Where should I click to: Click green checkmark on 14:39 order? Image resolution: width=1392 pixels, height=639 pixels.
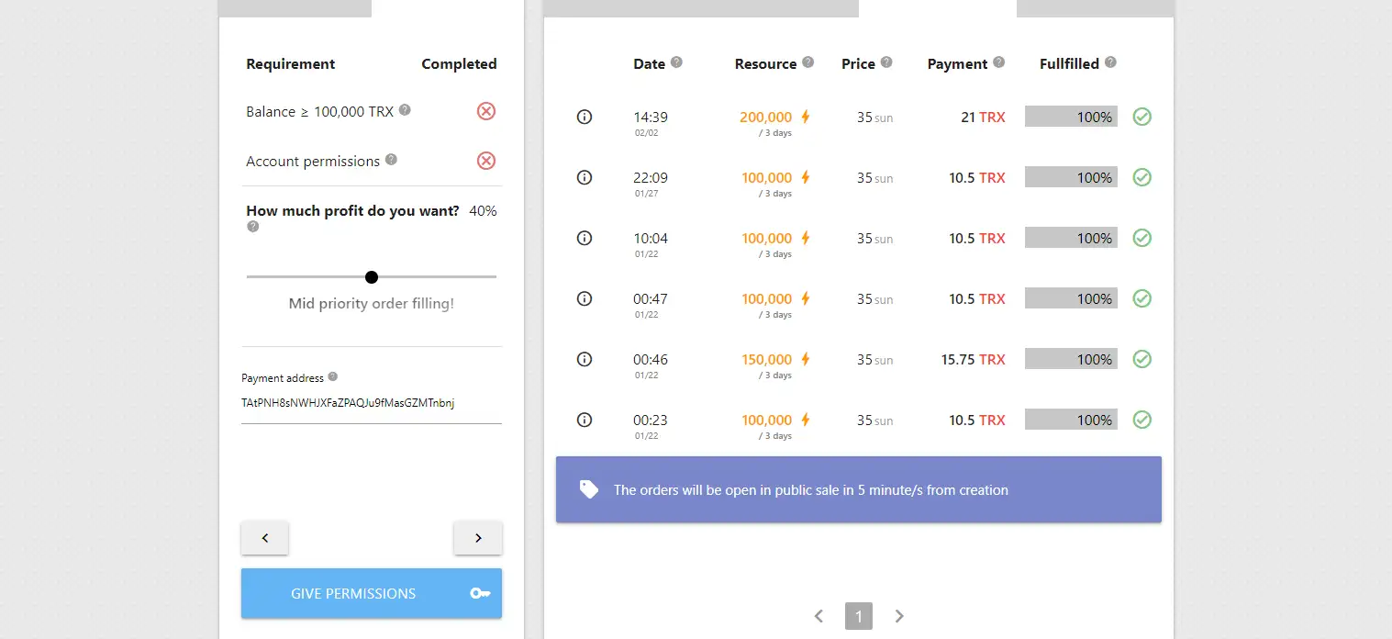pos(1141,117)
